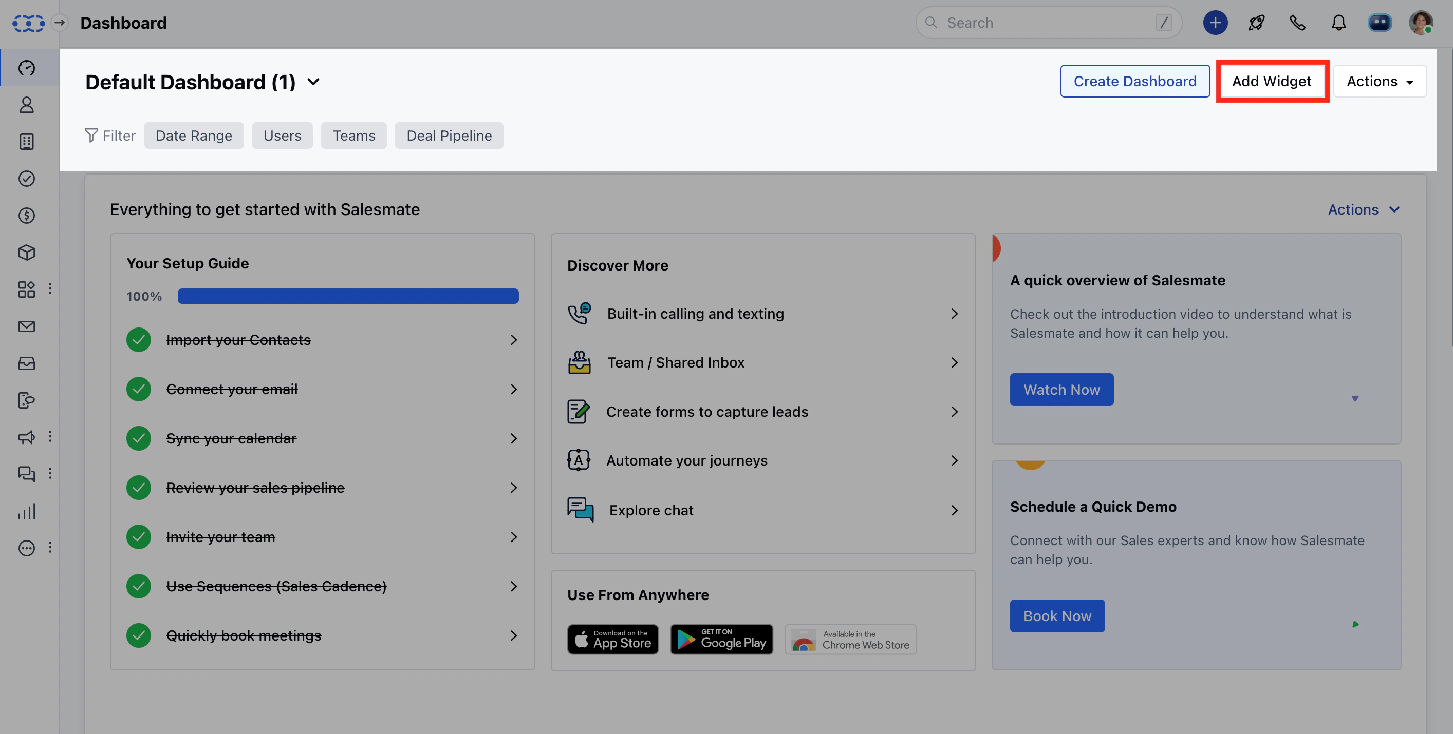The image size is (1453, 734).
Task: Open Chats speech bubbles icon in sidebar
Action: pyautogui.click(x=27, y=474)
